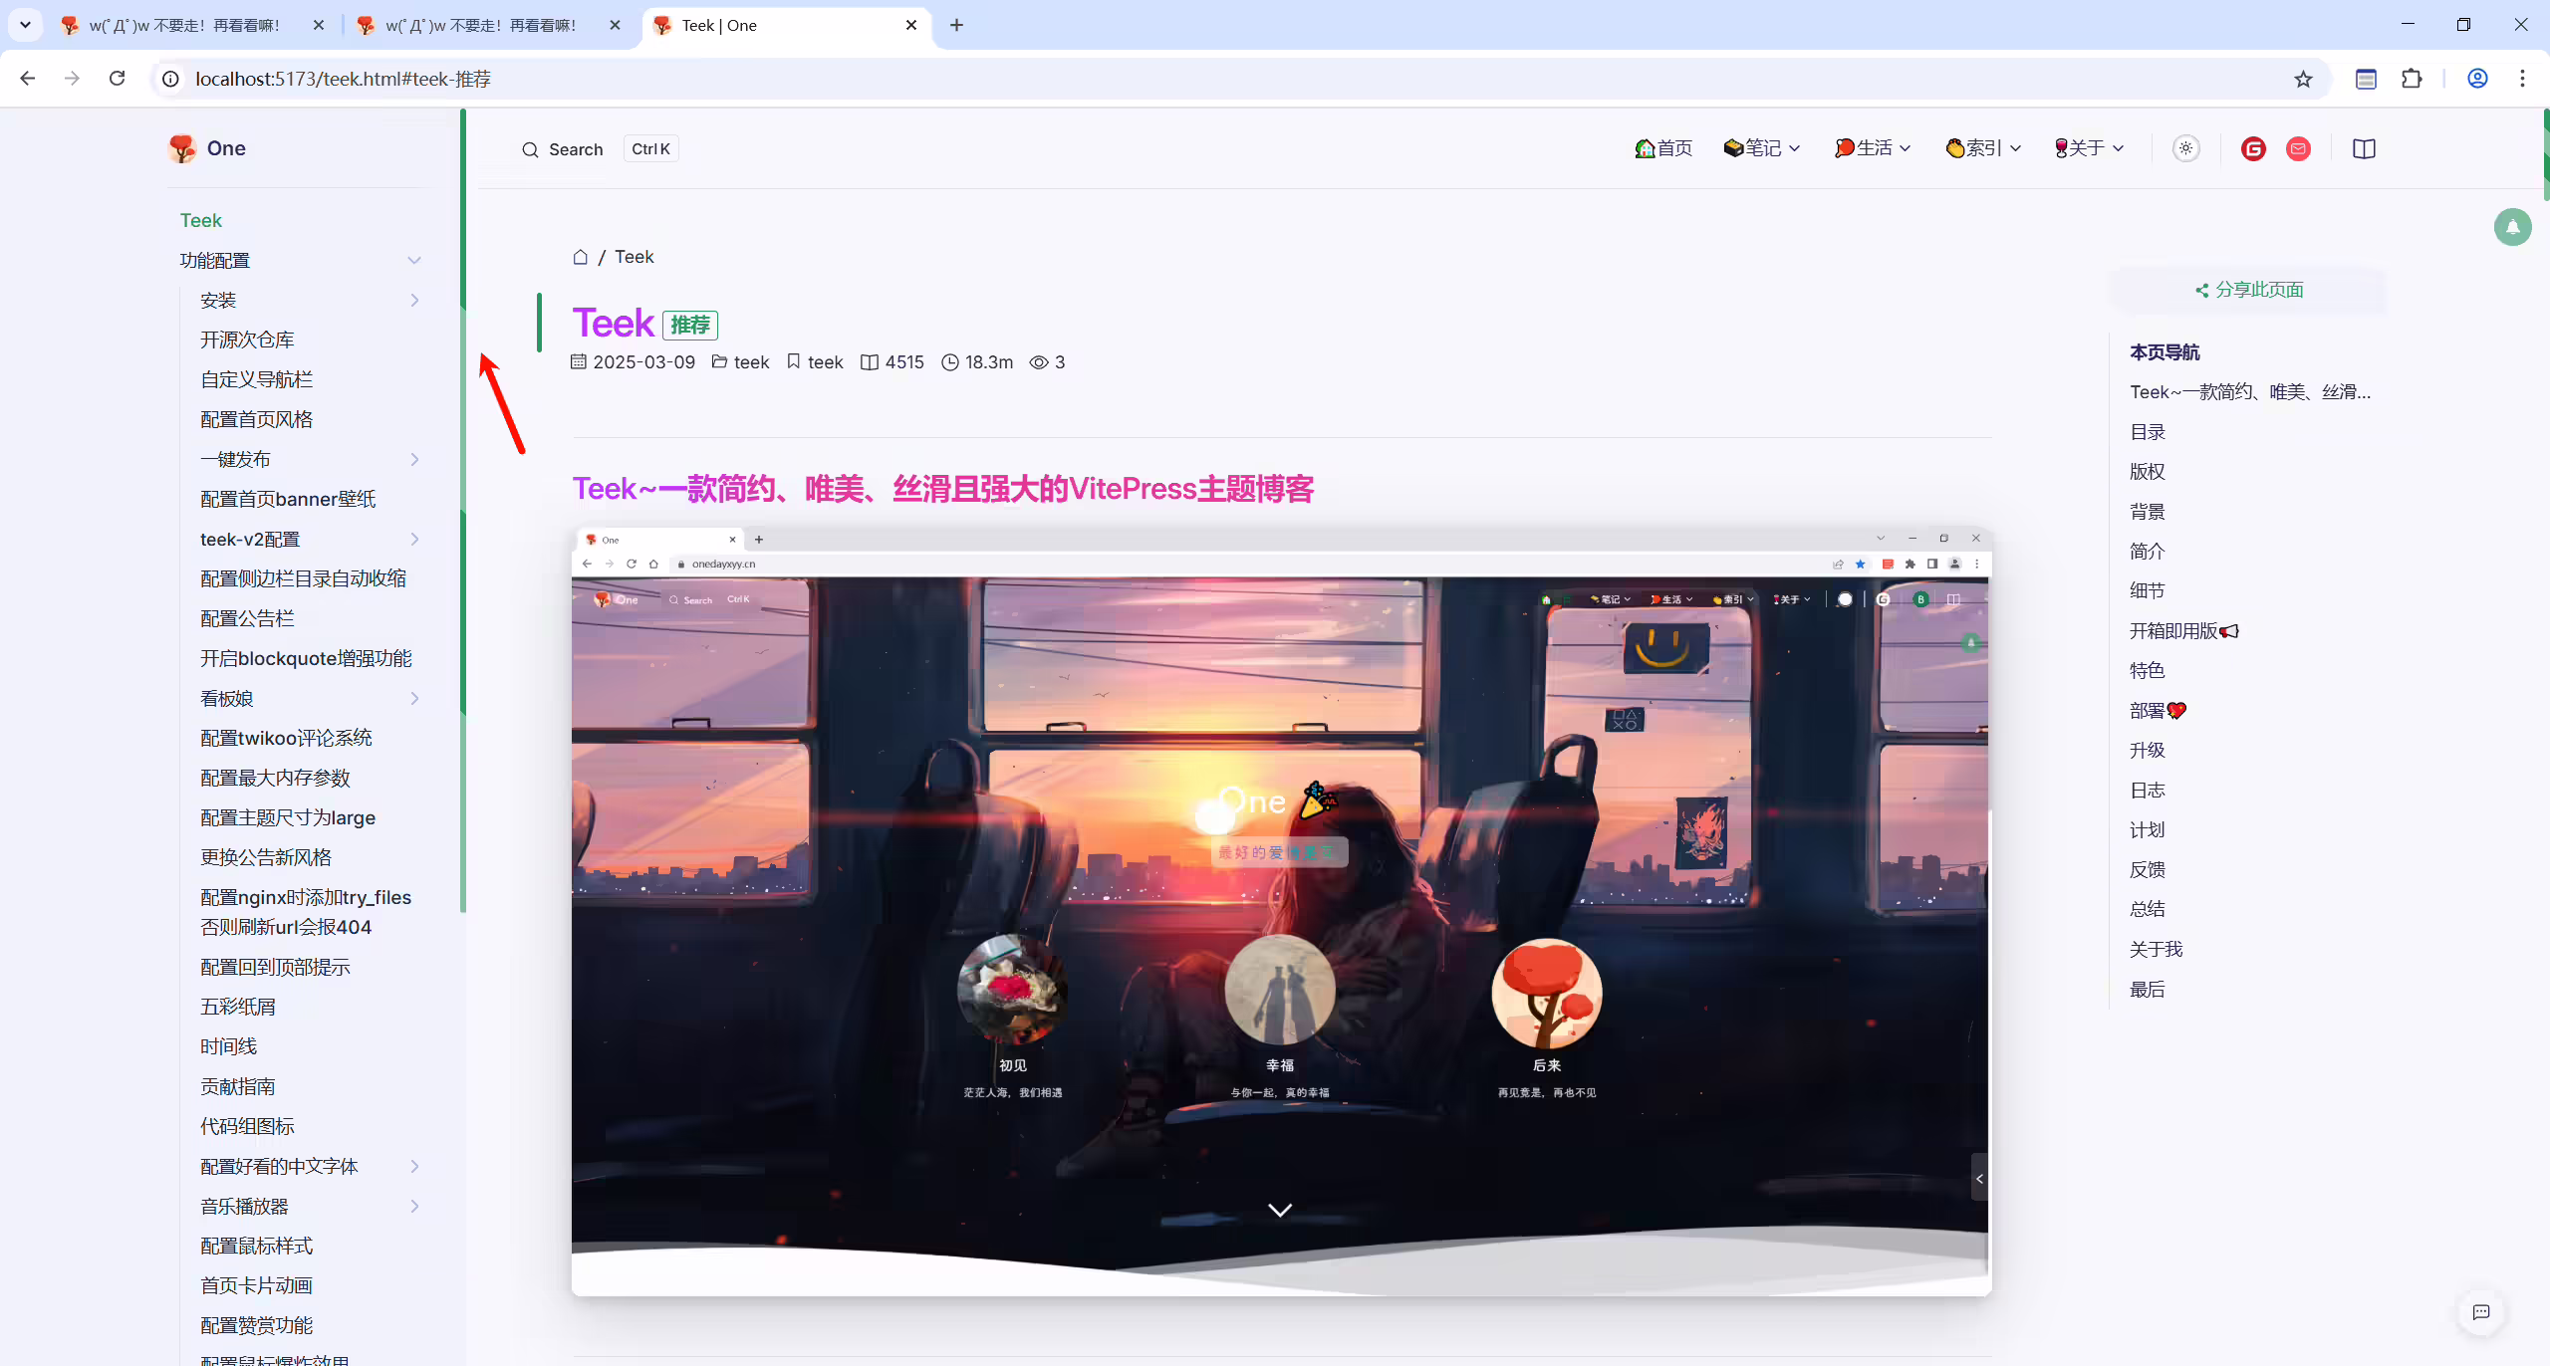Jump to 目录 in page outline
Screen dimensions: 2550x1366
coord(2148,432)
